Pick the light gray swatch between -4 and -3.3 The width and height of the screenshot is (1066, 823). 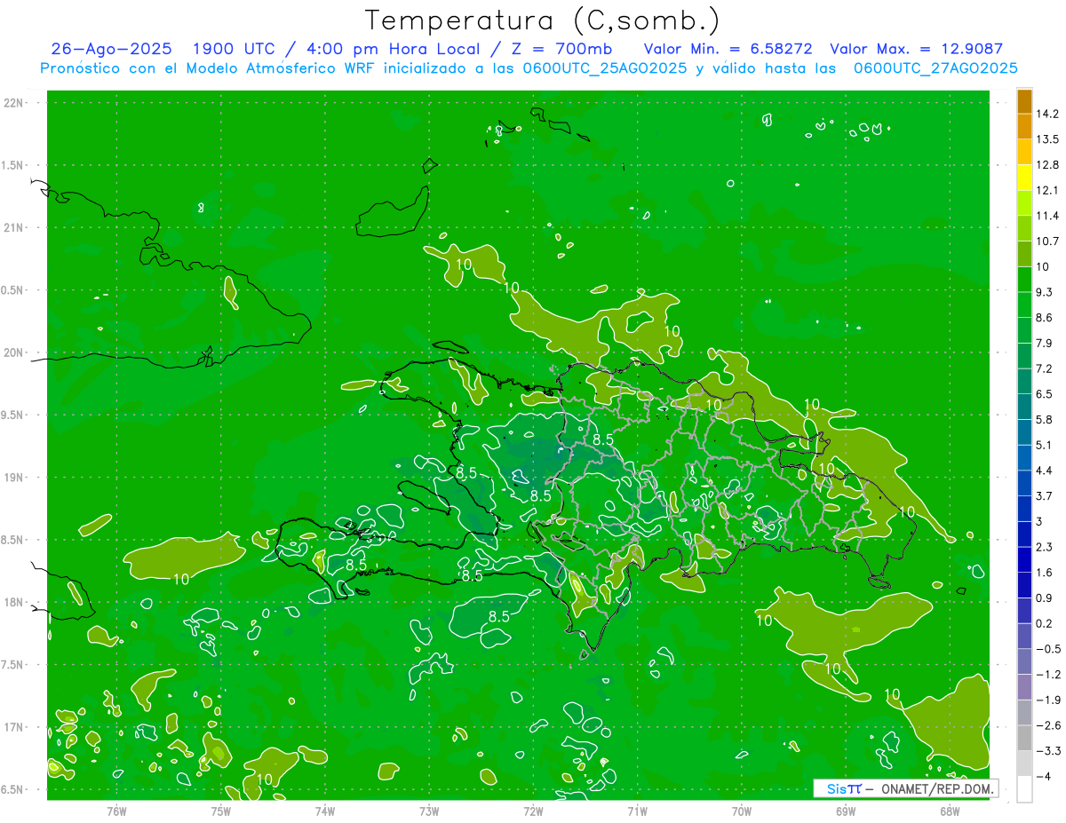1024,763
